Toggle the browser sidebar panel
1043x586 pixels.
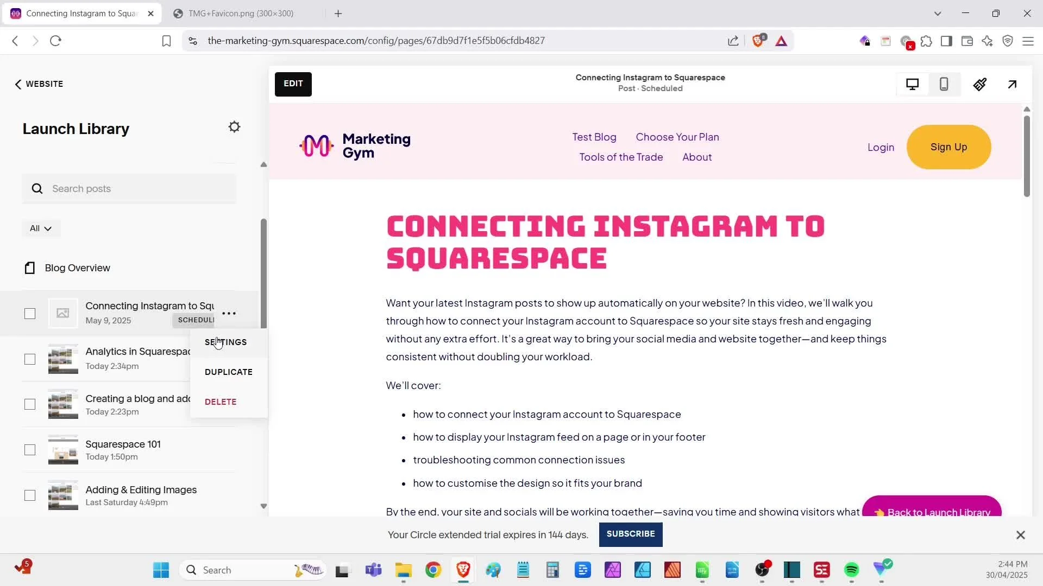[946, 41]
